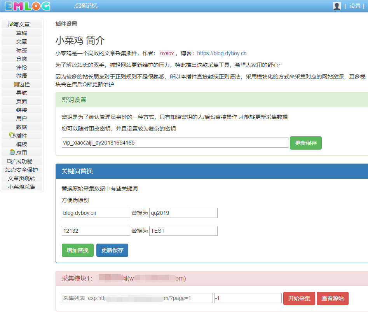Click the DYBOY author tag
Image resolution: width=368 pixels, height=312 pixels.
167,54
